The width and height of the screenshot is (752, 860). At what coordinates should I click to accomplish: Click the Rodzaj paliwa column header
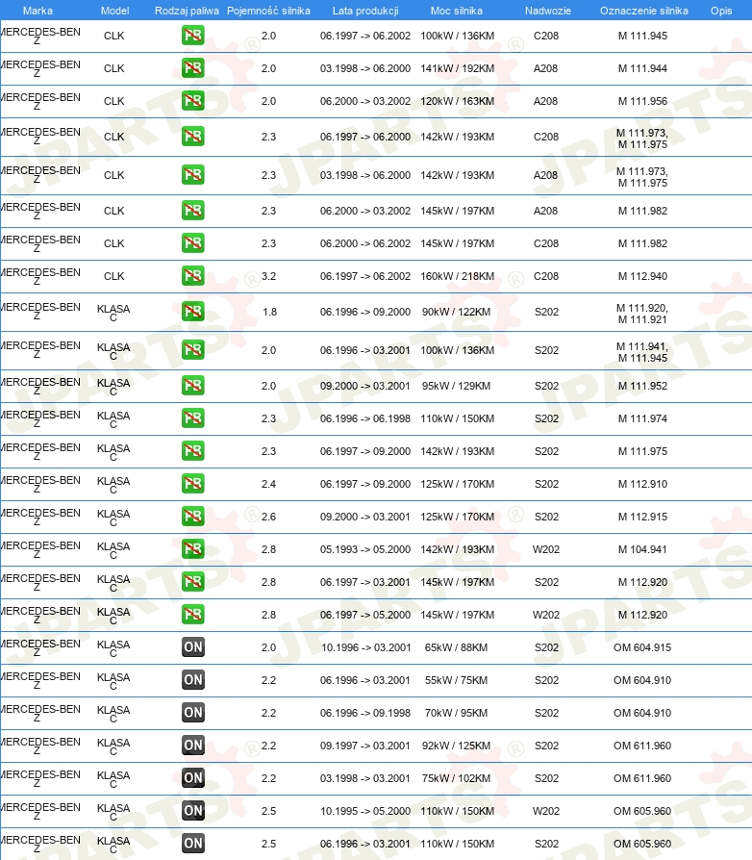click(187, 11)
